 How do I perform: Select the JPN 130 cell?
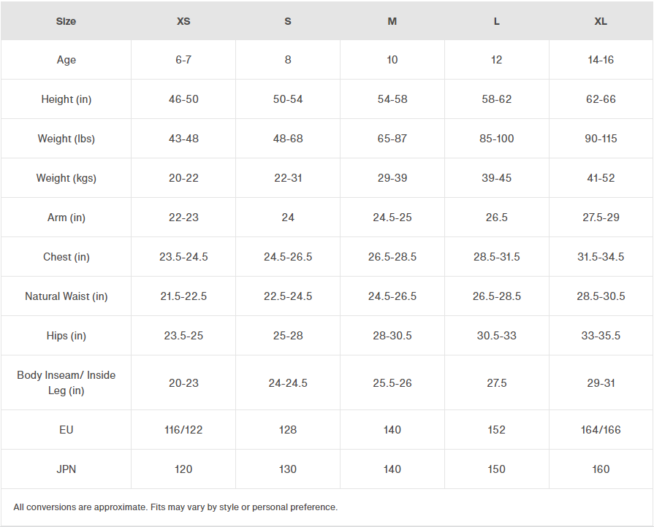(x=288, y=469)
